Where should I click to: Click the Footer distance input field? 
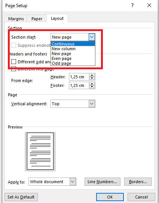click(79, 85)
